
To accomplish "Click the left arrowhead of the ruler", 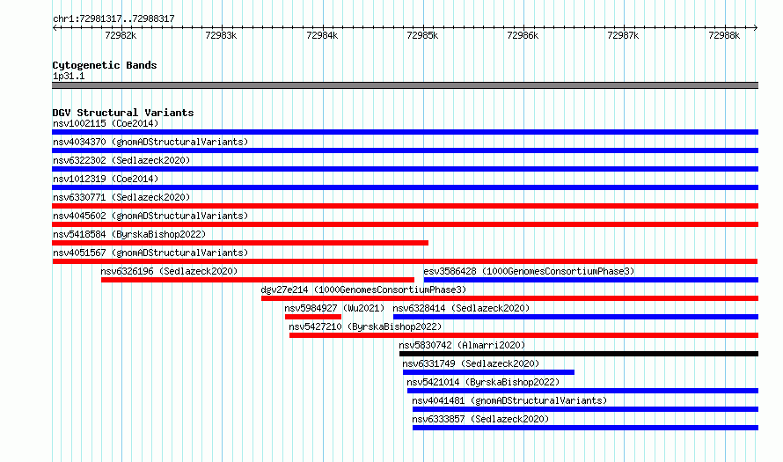I will point(55,27).
